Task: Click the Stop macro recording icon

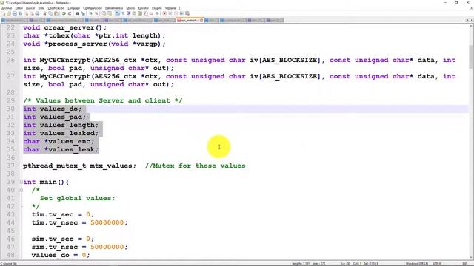Action: click(170, 13)
